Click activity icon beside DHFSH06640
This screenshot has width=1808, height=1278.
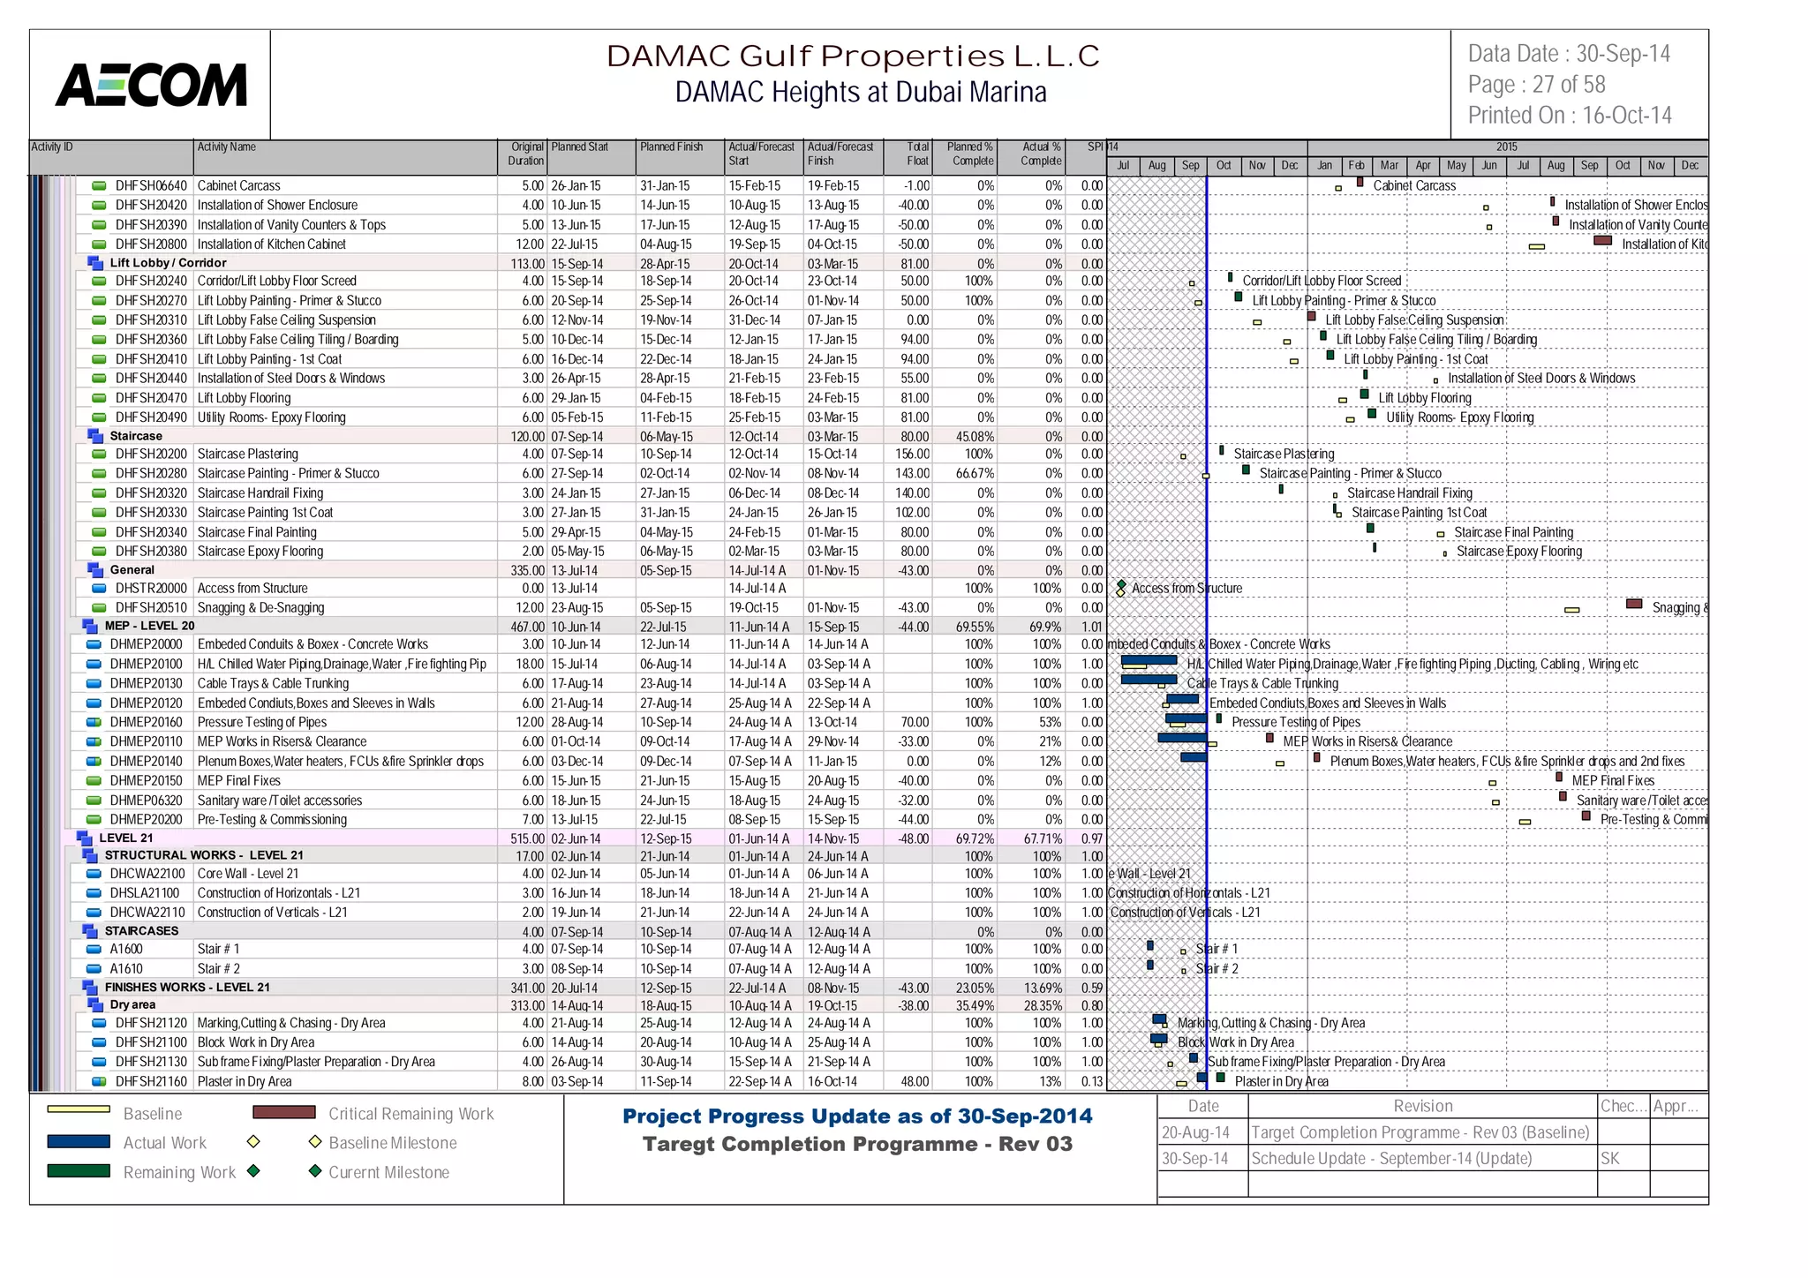click(x=100, y=186)
